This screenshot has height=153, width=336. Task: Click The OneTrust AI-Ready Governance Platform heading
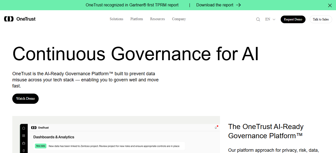coord(266,131)
